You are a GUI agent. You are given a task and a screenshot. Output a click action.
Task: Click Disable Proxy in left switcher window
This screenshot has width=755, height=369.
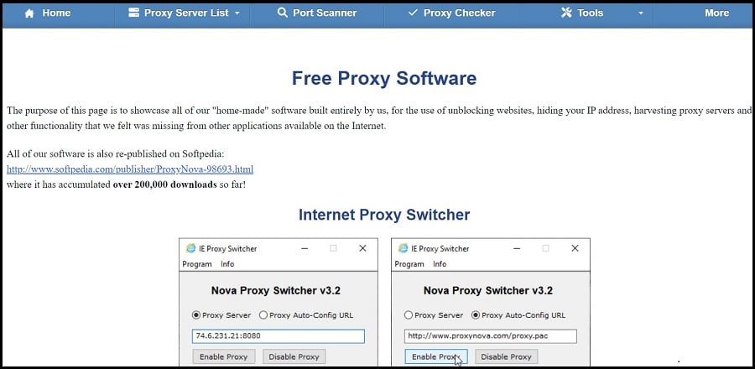point(294,356)
